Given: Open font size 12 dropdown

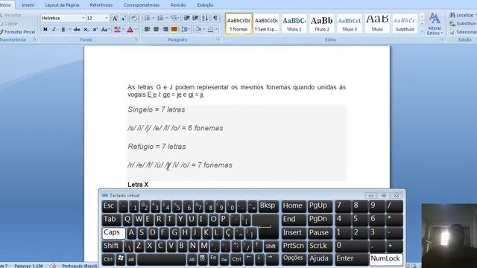Looking at the screenshot, I should [x=107, y=18].
